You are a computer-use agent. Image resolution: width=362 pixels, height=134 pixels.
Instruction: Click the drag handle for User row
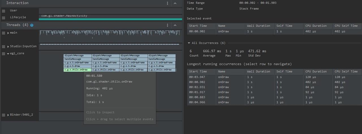coord(3,11)
